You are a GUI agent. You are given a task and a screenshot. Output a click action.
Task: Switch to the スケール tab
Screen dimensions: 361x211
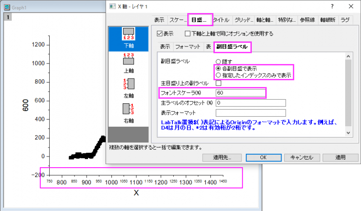coord(178,20)
